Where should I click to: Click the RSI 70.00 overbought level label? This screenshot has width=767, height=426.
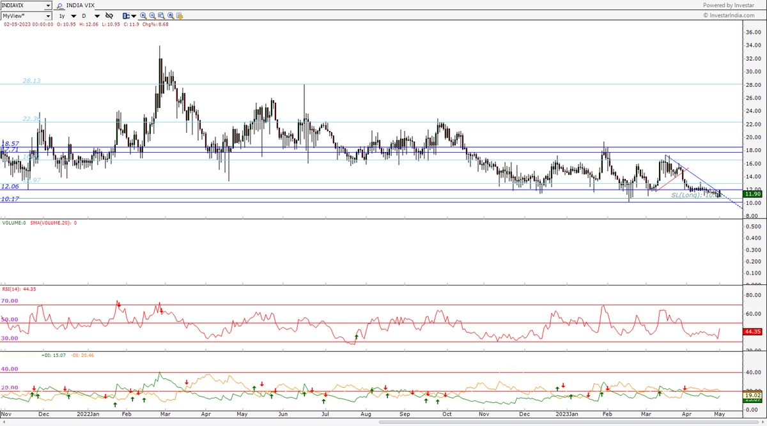[x=10, y=300]
